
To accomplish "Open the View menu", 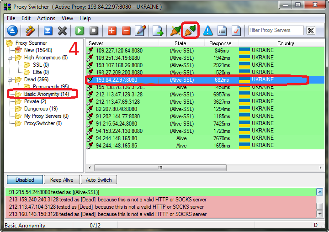I will [67, 18].
